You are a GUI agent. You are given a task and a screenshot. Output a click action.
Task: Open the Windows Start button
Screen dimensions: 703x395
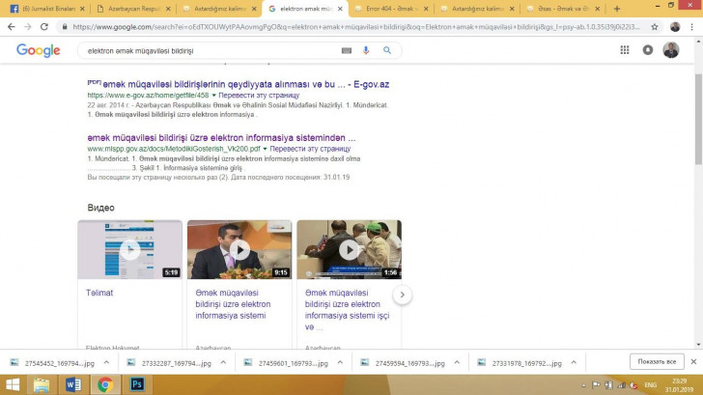(x=13, y=384)
